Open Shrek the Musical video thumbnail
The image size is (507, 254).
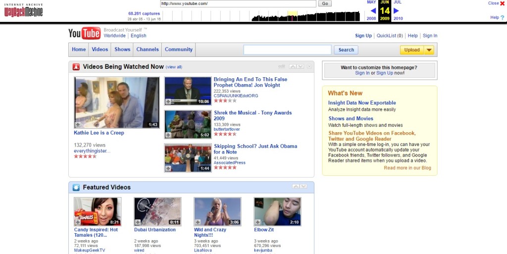[188, 124]
